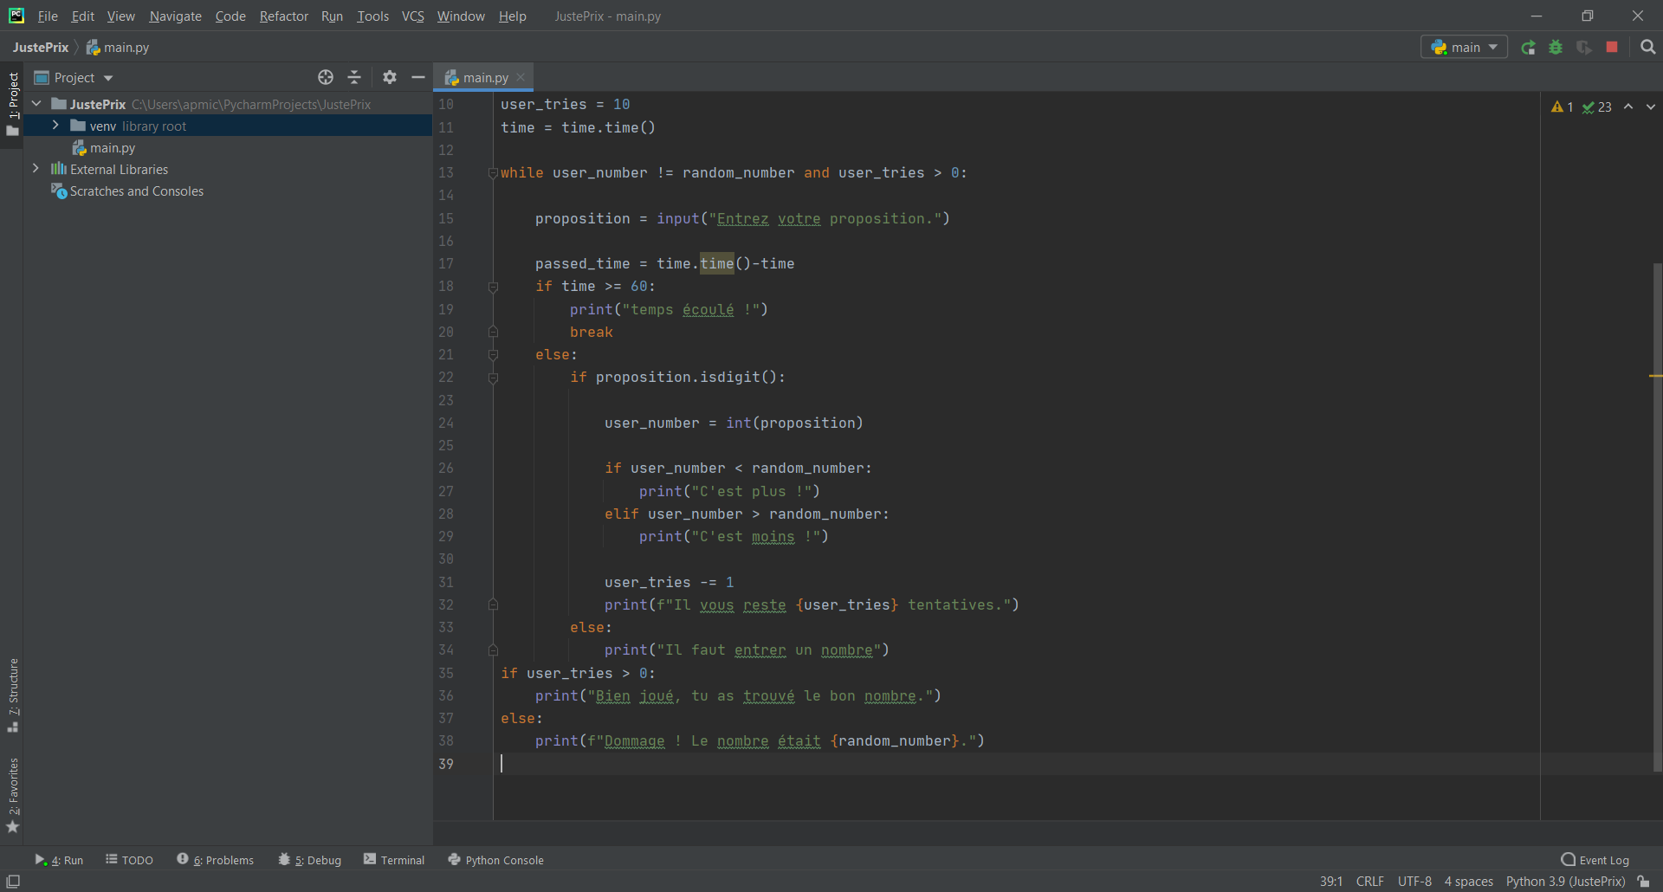Stop the running process with red square
The image size is (1663, 892).
[x=1612, y=48]
